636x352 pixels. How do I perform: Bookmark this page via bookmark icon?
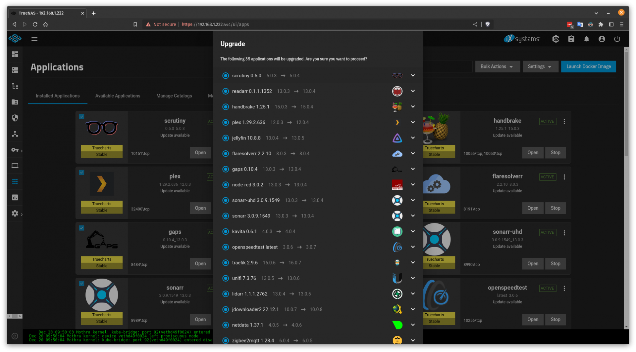tap(135, 24)
